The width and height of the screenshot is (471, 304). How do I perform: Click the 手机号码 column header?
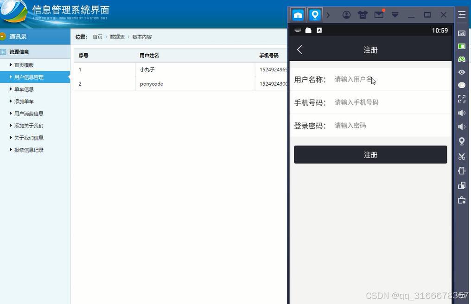(269, 56)
